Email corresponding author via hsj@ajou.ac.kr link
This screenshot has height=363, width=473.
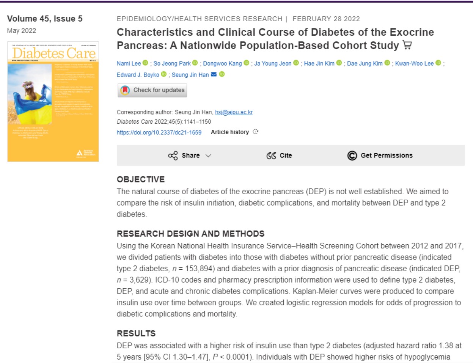click(x=234, y=112)
